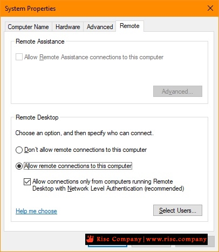Select the Advanced tab
The image size is (219, 252).
(x=100, y=27)
